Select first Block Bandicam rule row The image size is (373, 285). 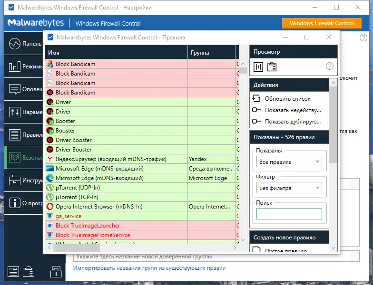pyautogui.click(x=142, y=64)
